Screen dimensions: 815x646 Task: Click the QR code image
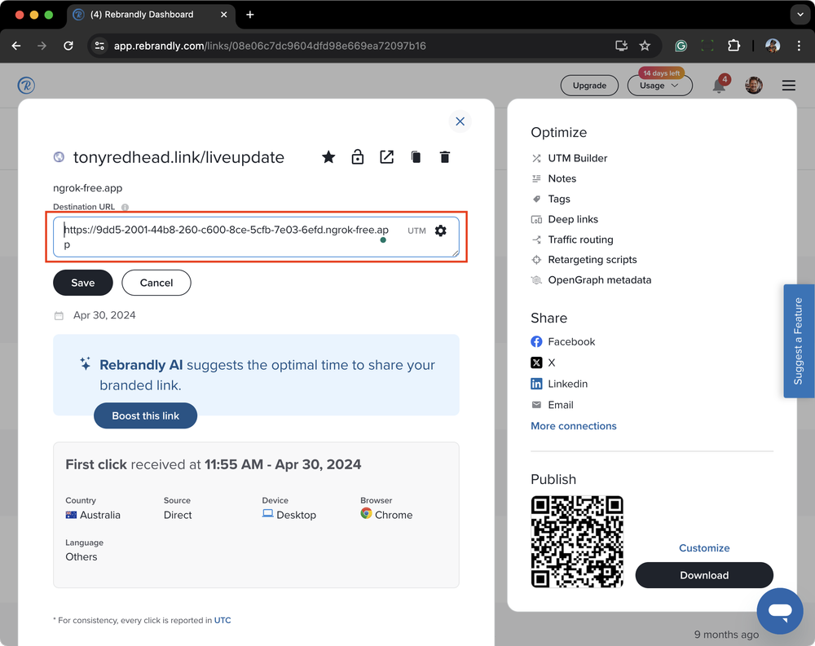coord(577,542)
